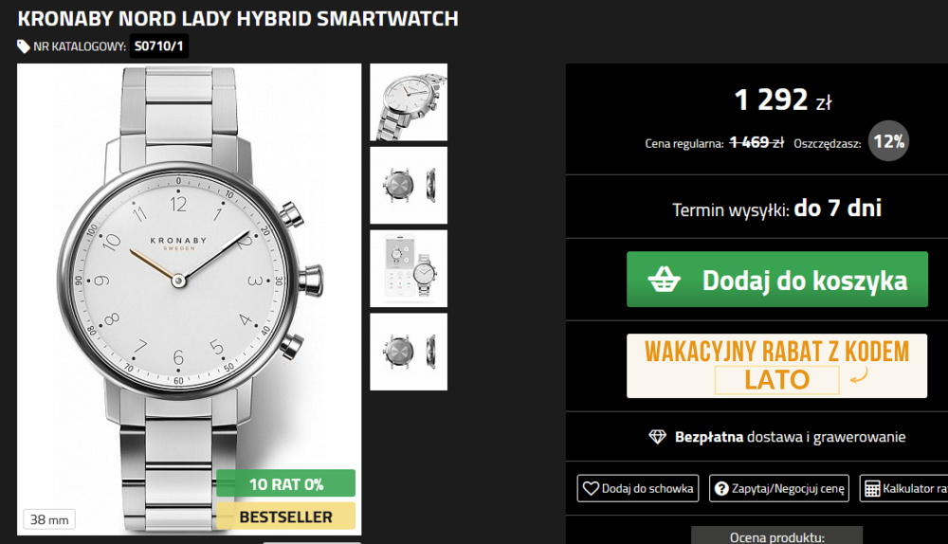Click the question mark icon by Zapytaj/Negocjuj cenę

[721, 488]
